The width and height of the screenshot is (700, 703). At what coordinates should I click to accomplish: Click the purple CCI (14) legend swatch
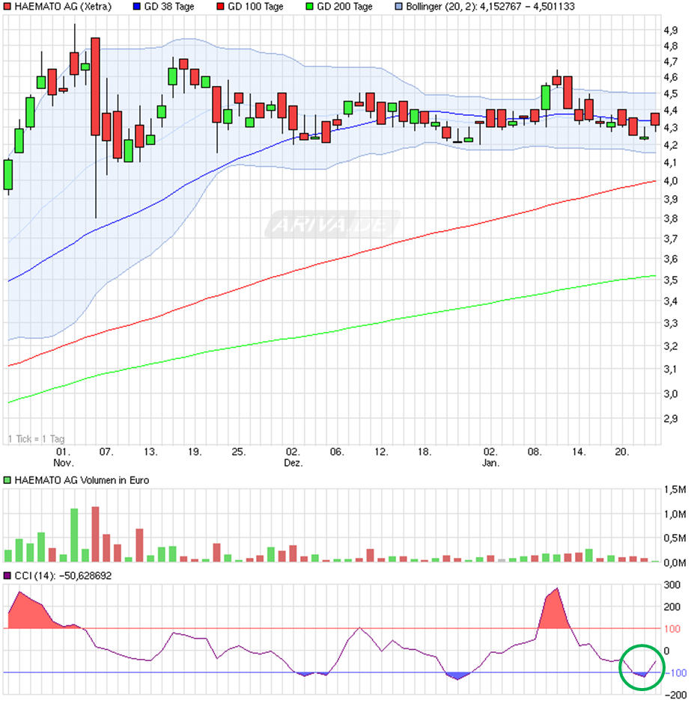click(7, 575)
